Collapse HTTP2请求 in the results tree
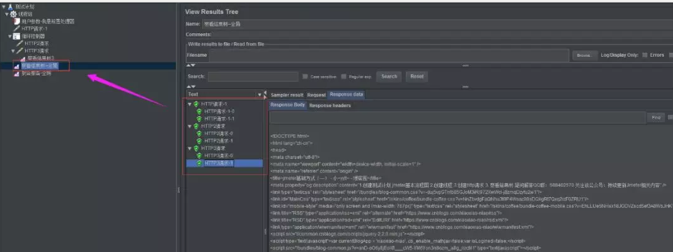Screen dimensions: 673x252 tap(190, 126)
